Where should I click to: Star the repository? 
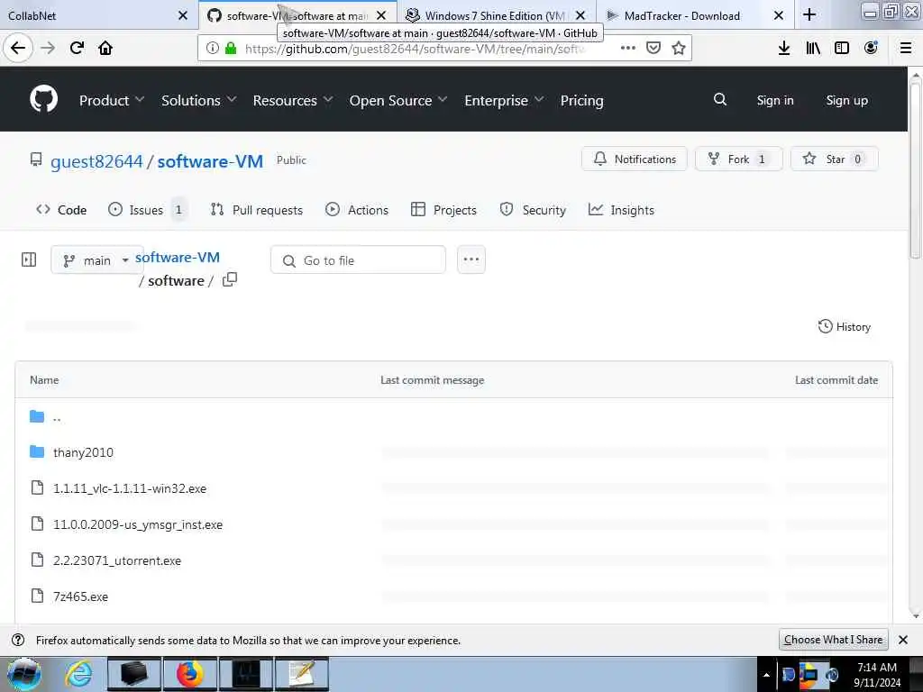(x=834, y=159)
